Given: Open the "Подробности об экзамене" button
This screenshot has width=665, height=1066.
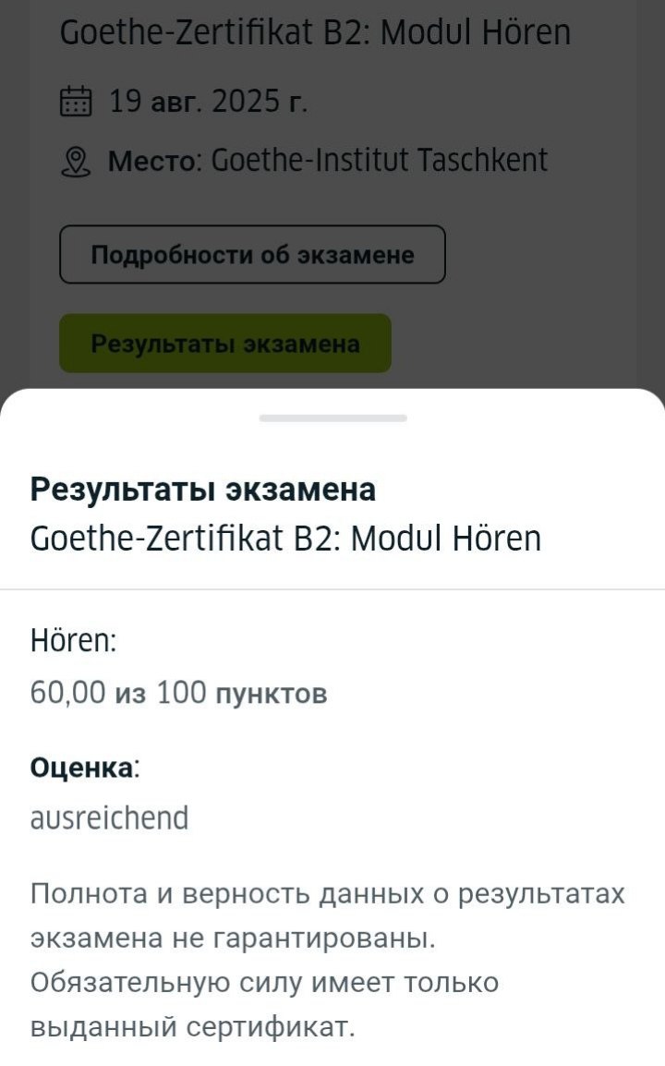Looking at the screenshot, I should point(252,254).
